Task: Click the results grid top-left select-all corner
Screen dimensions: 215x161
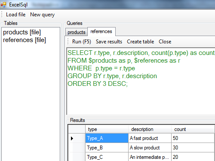Action: pos(77,129)
